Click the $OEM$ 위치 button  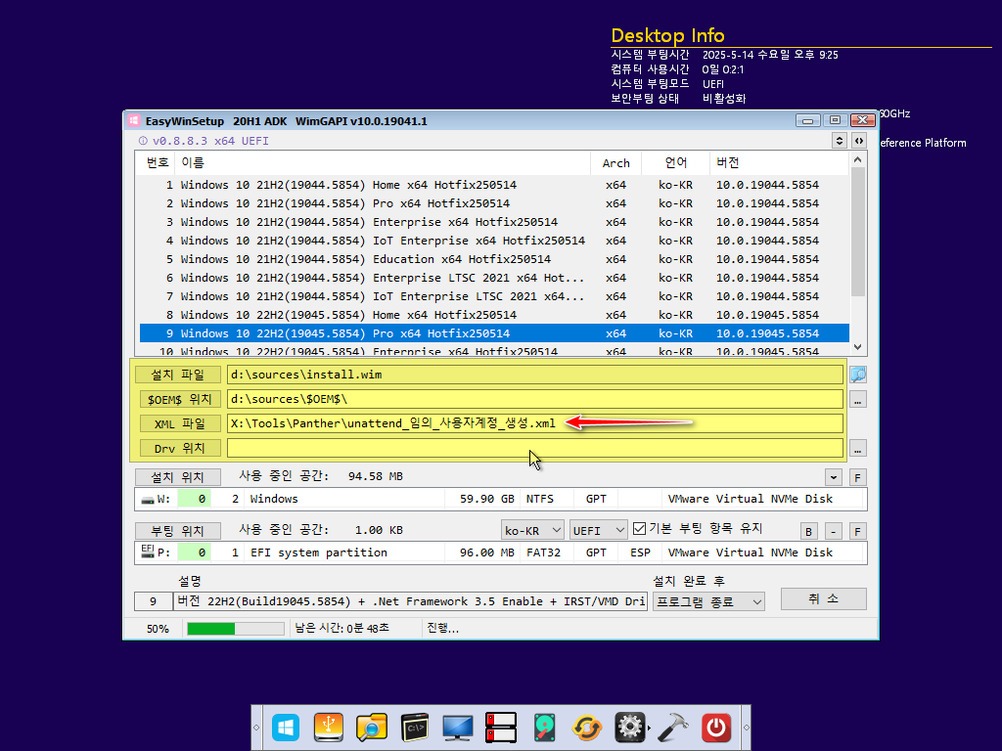tap(180, 399)
